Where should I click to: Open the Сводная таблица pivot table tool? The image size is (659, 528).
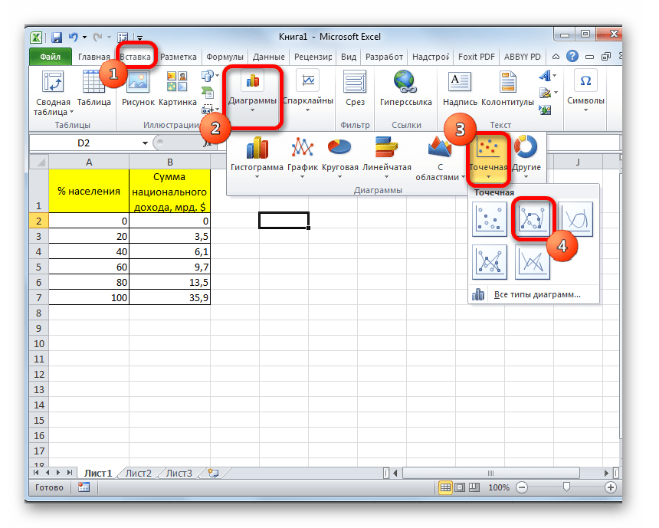tap(52, 92)
